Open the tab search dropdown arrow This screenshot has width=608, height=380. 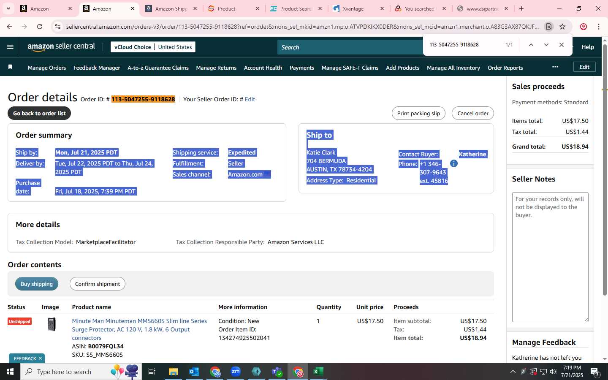pyautogui.click(x=8, y=8)
